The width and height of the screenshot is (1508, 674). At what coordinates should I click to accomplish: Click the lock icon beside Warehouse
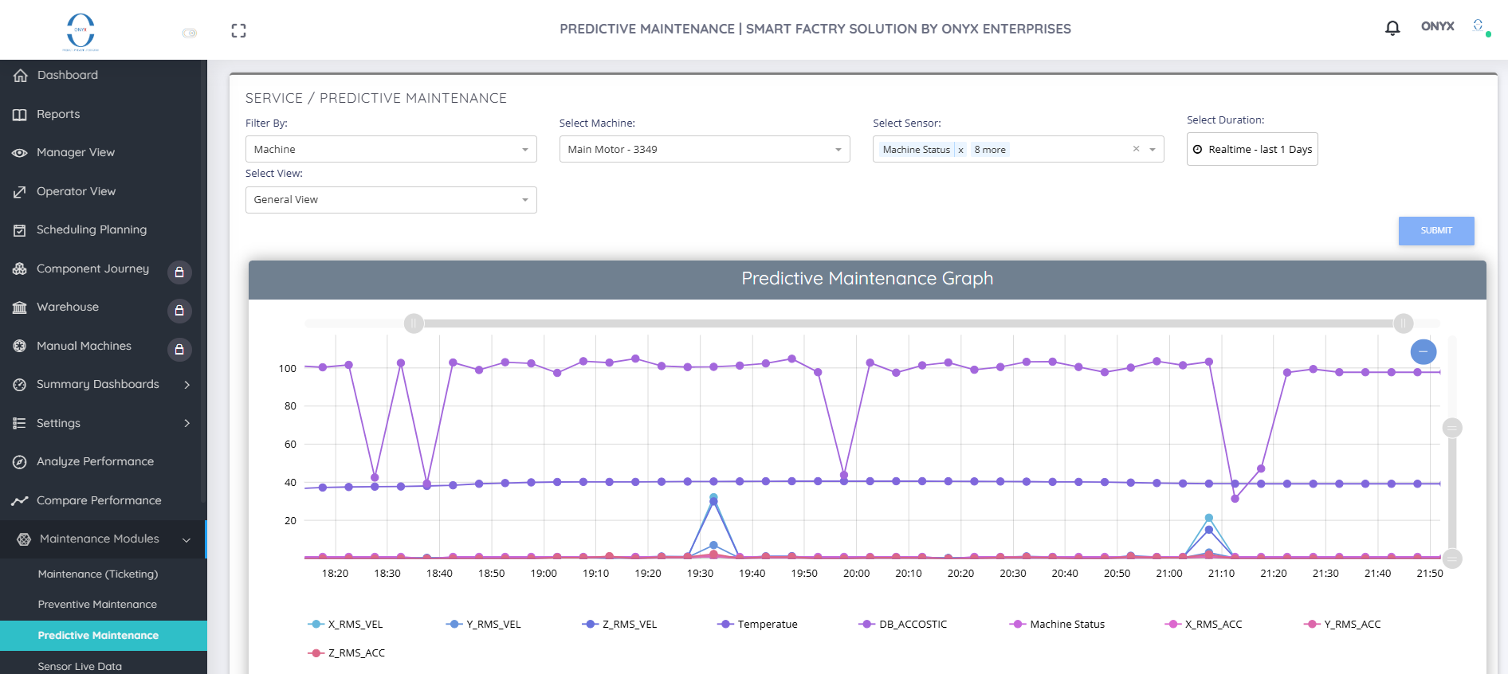point(179,311)
